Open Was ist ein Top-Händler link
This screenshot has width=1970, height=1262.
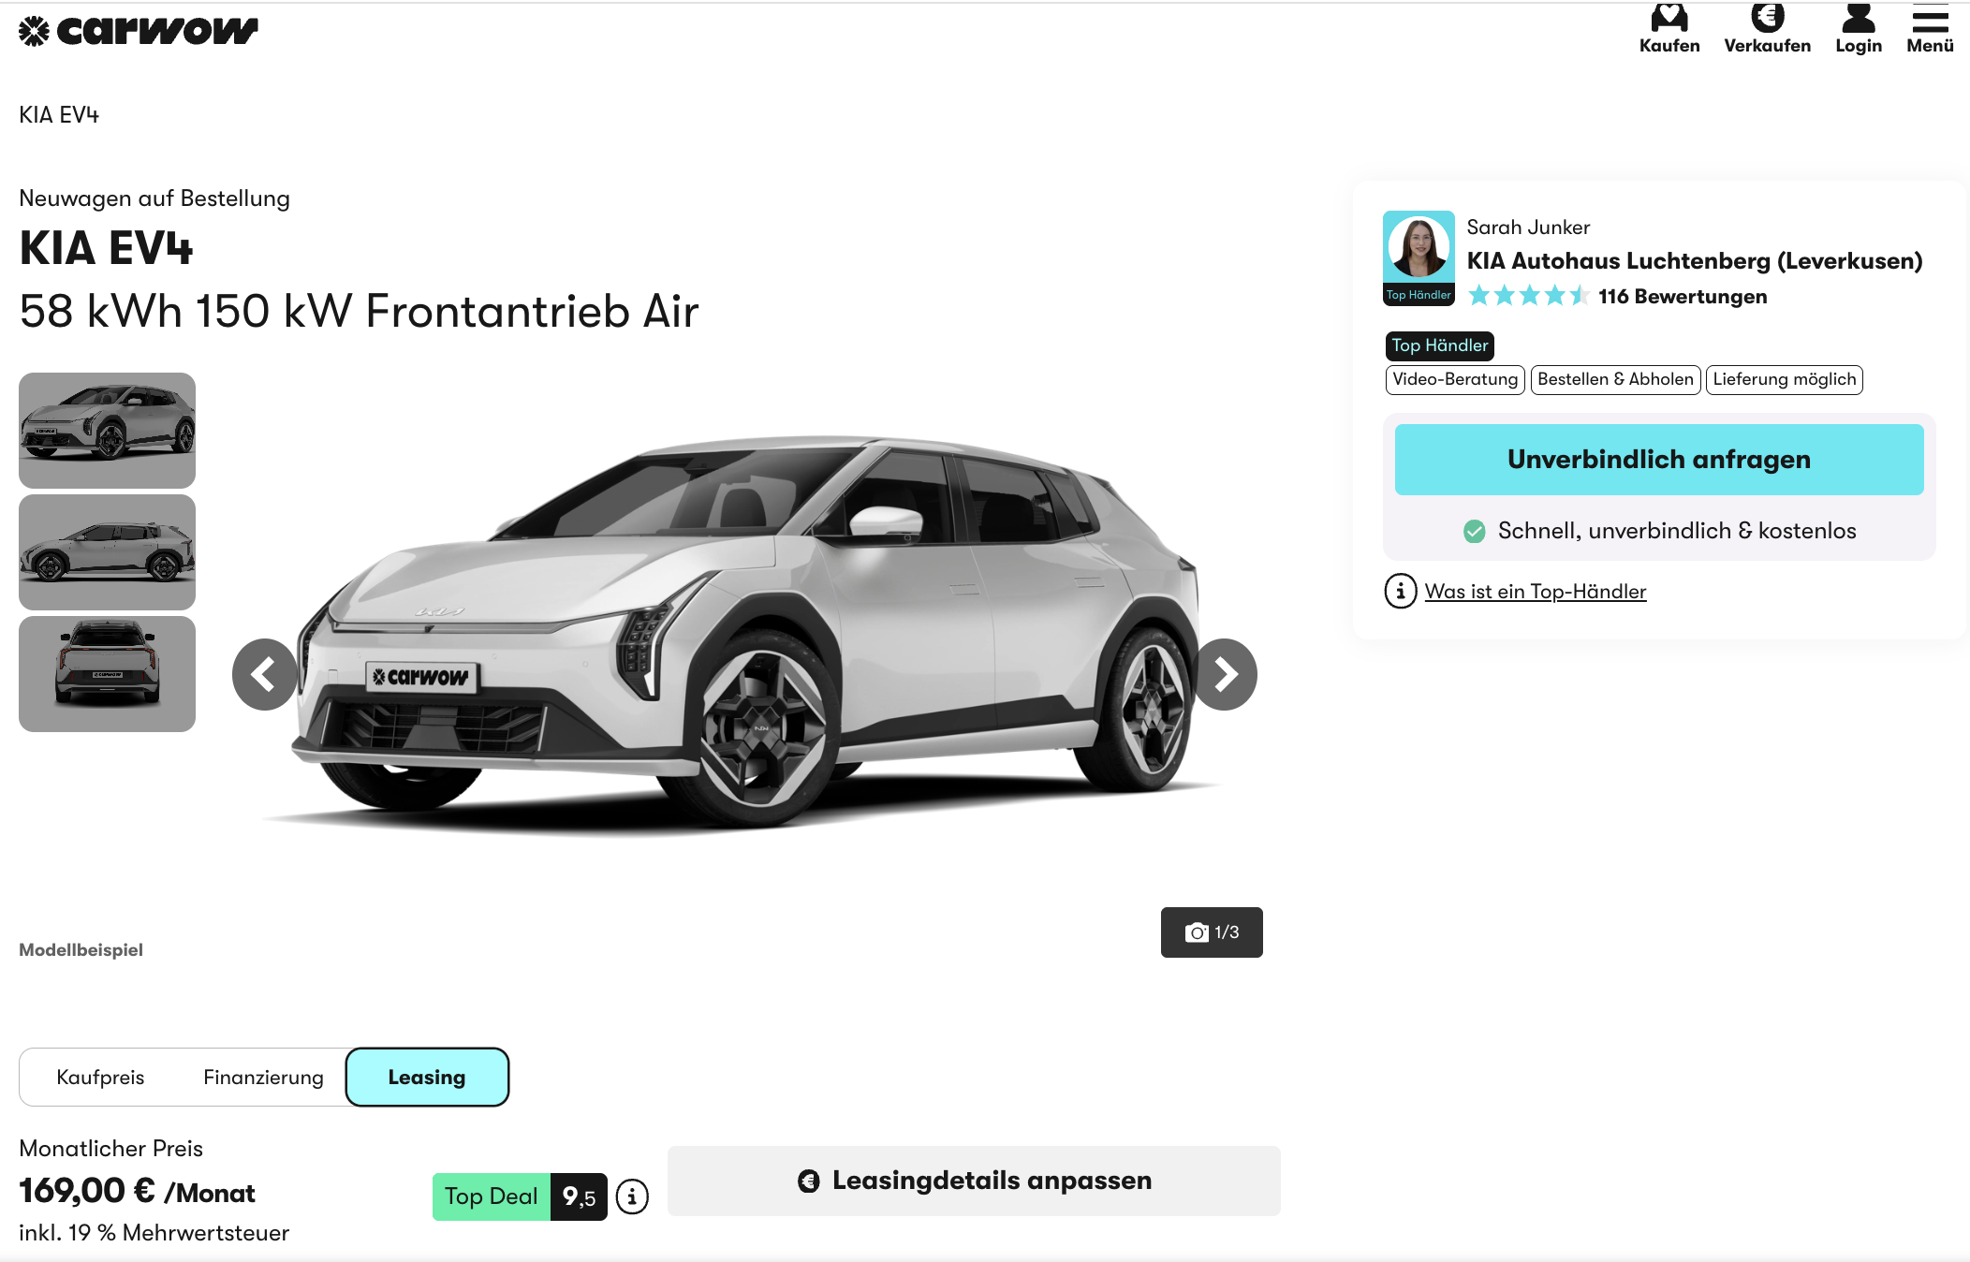click(1536, 592)
